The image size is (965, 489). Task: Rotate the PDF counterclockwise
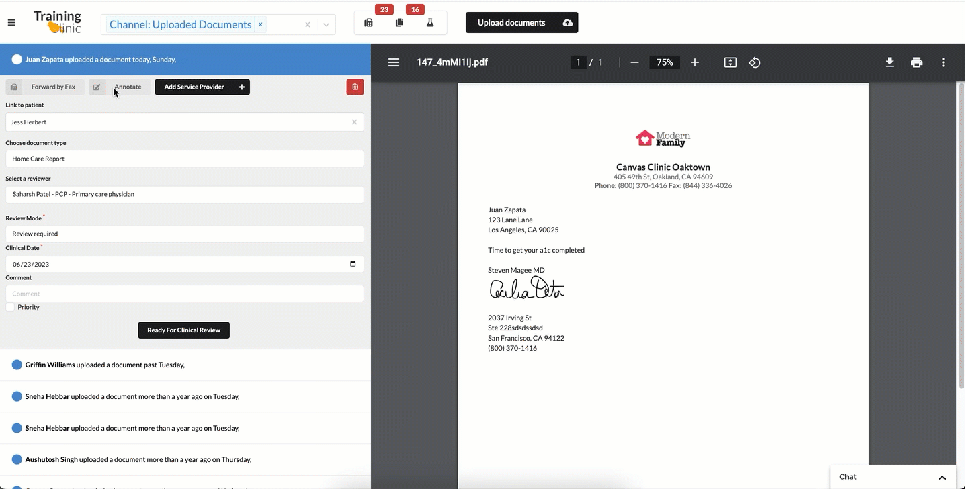[x=755, y=62]
